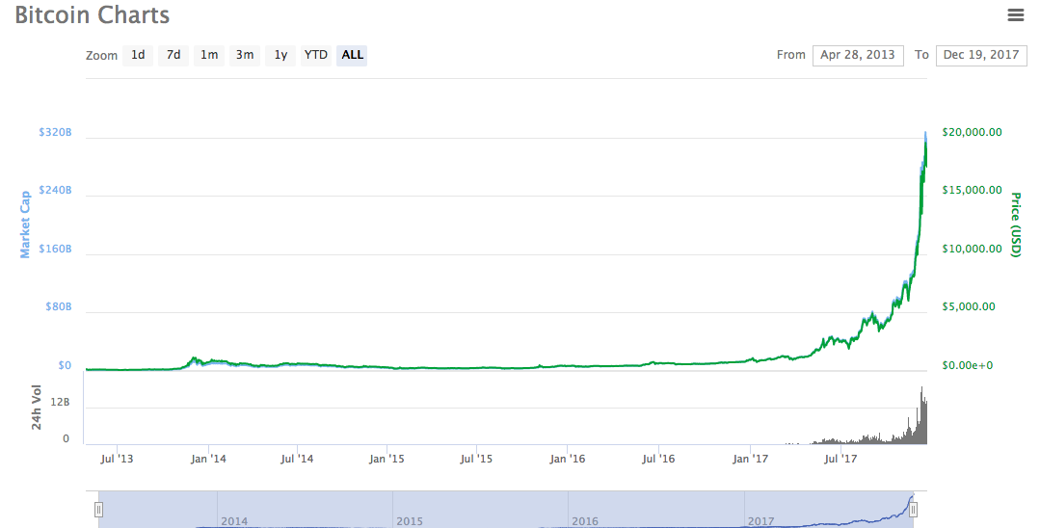
Task: Select the ALL zoom range
Action: pyautogui.click(x=353, y=55)
